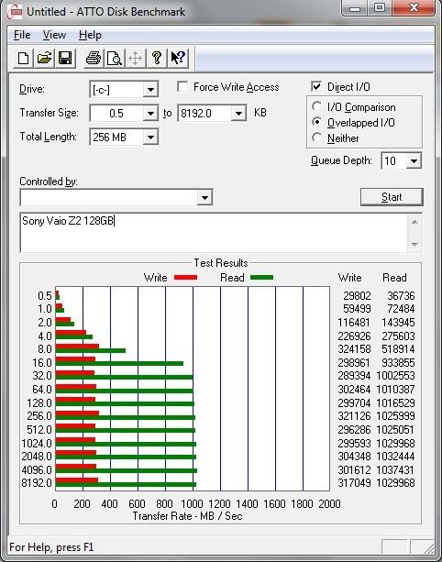Print results using printer icon

click(94, 58)
